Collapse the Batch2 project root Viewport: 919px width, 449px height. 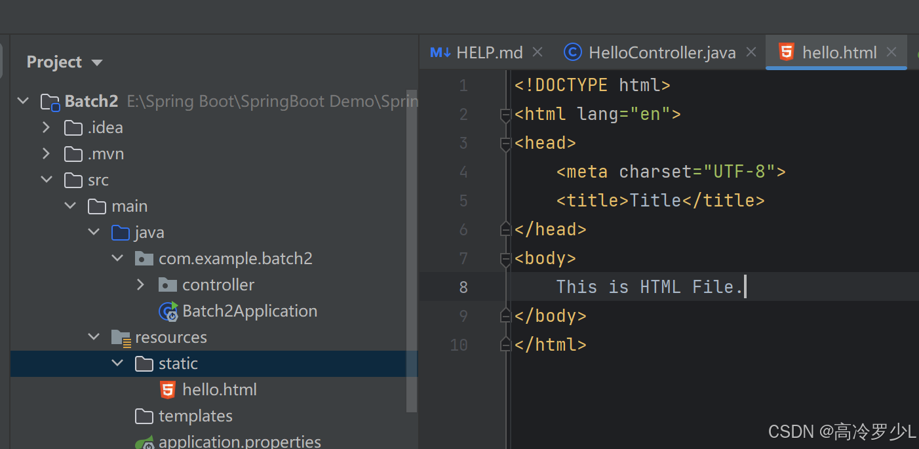coord(23,101)
